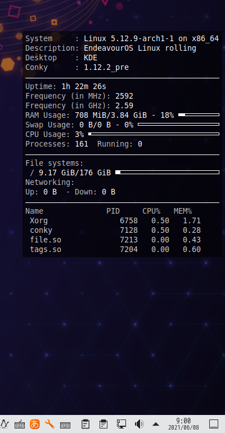Click the CPU usage bar
Viewport: 225px width, 433px height.
pos(154,134)
